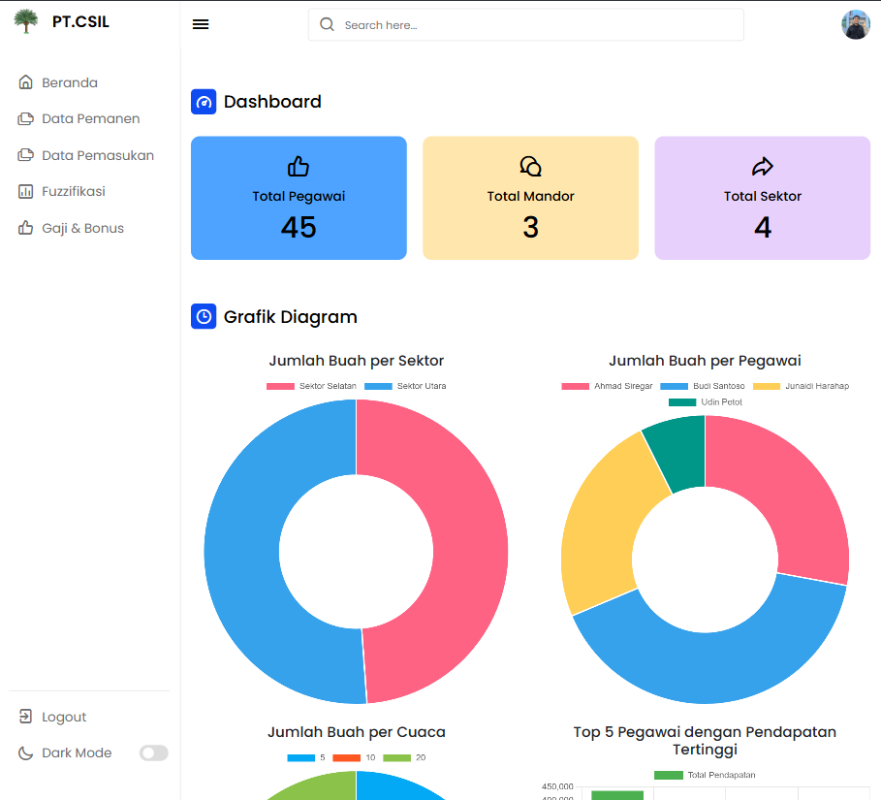Click the blue Dashboard gauge icon
The image size is (881, 800).
[x=204, y=102]
